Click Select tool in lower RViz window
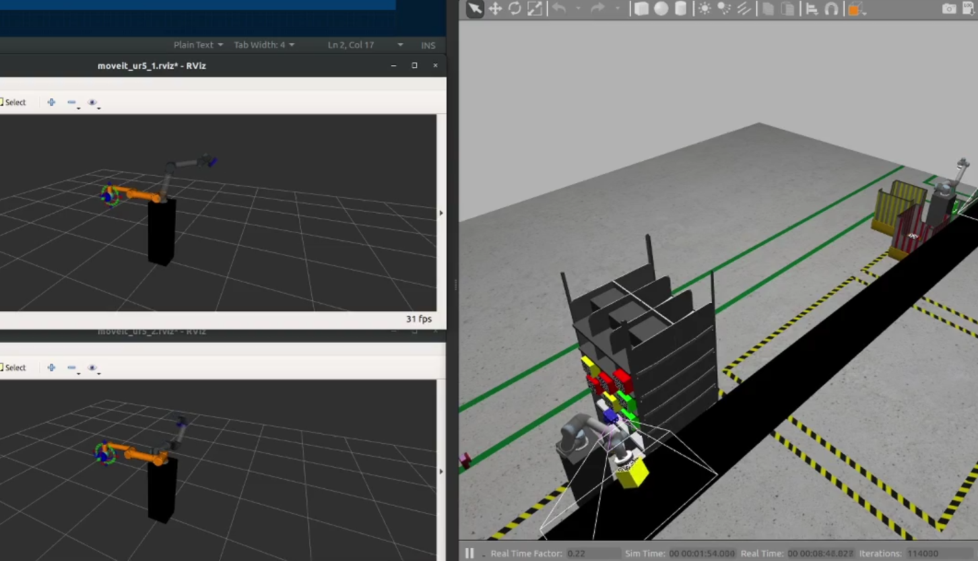This screenshot has width=978, height=561. (x=13, y=368)
